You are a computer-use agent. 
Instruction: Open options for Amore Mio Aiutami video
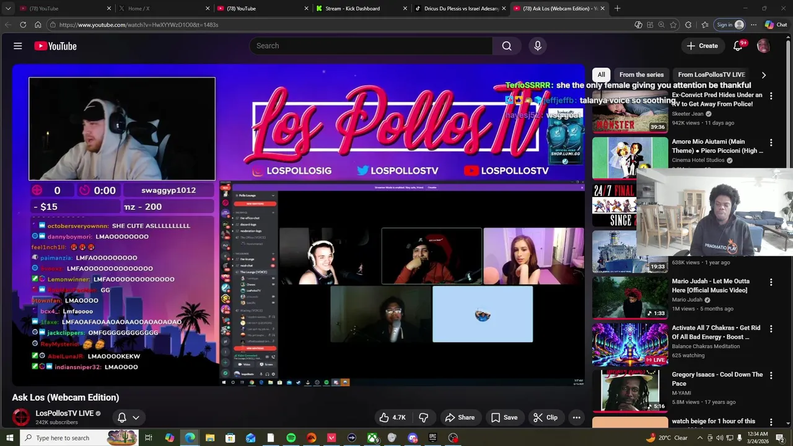[771, 142]
